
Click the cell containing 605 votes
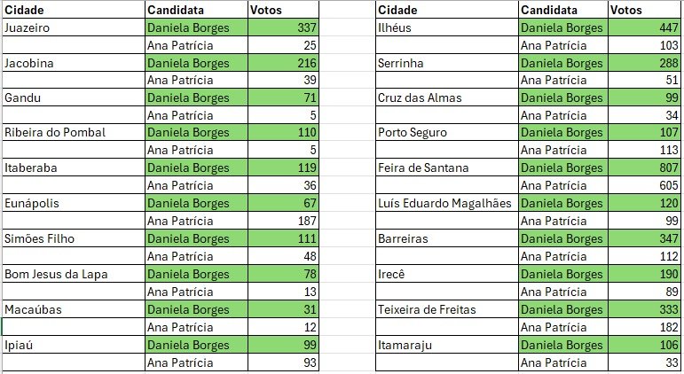pyautogui.click(x=644, y=185)
